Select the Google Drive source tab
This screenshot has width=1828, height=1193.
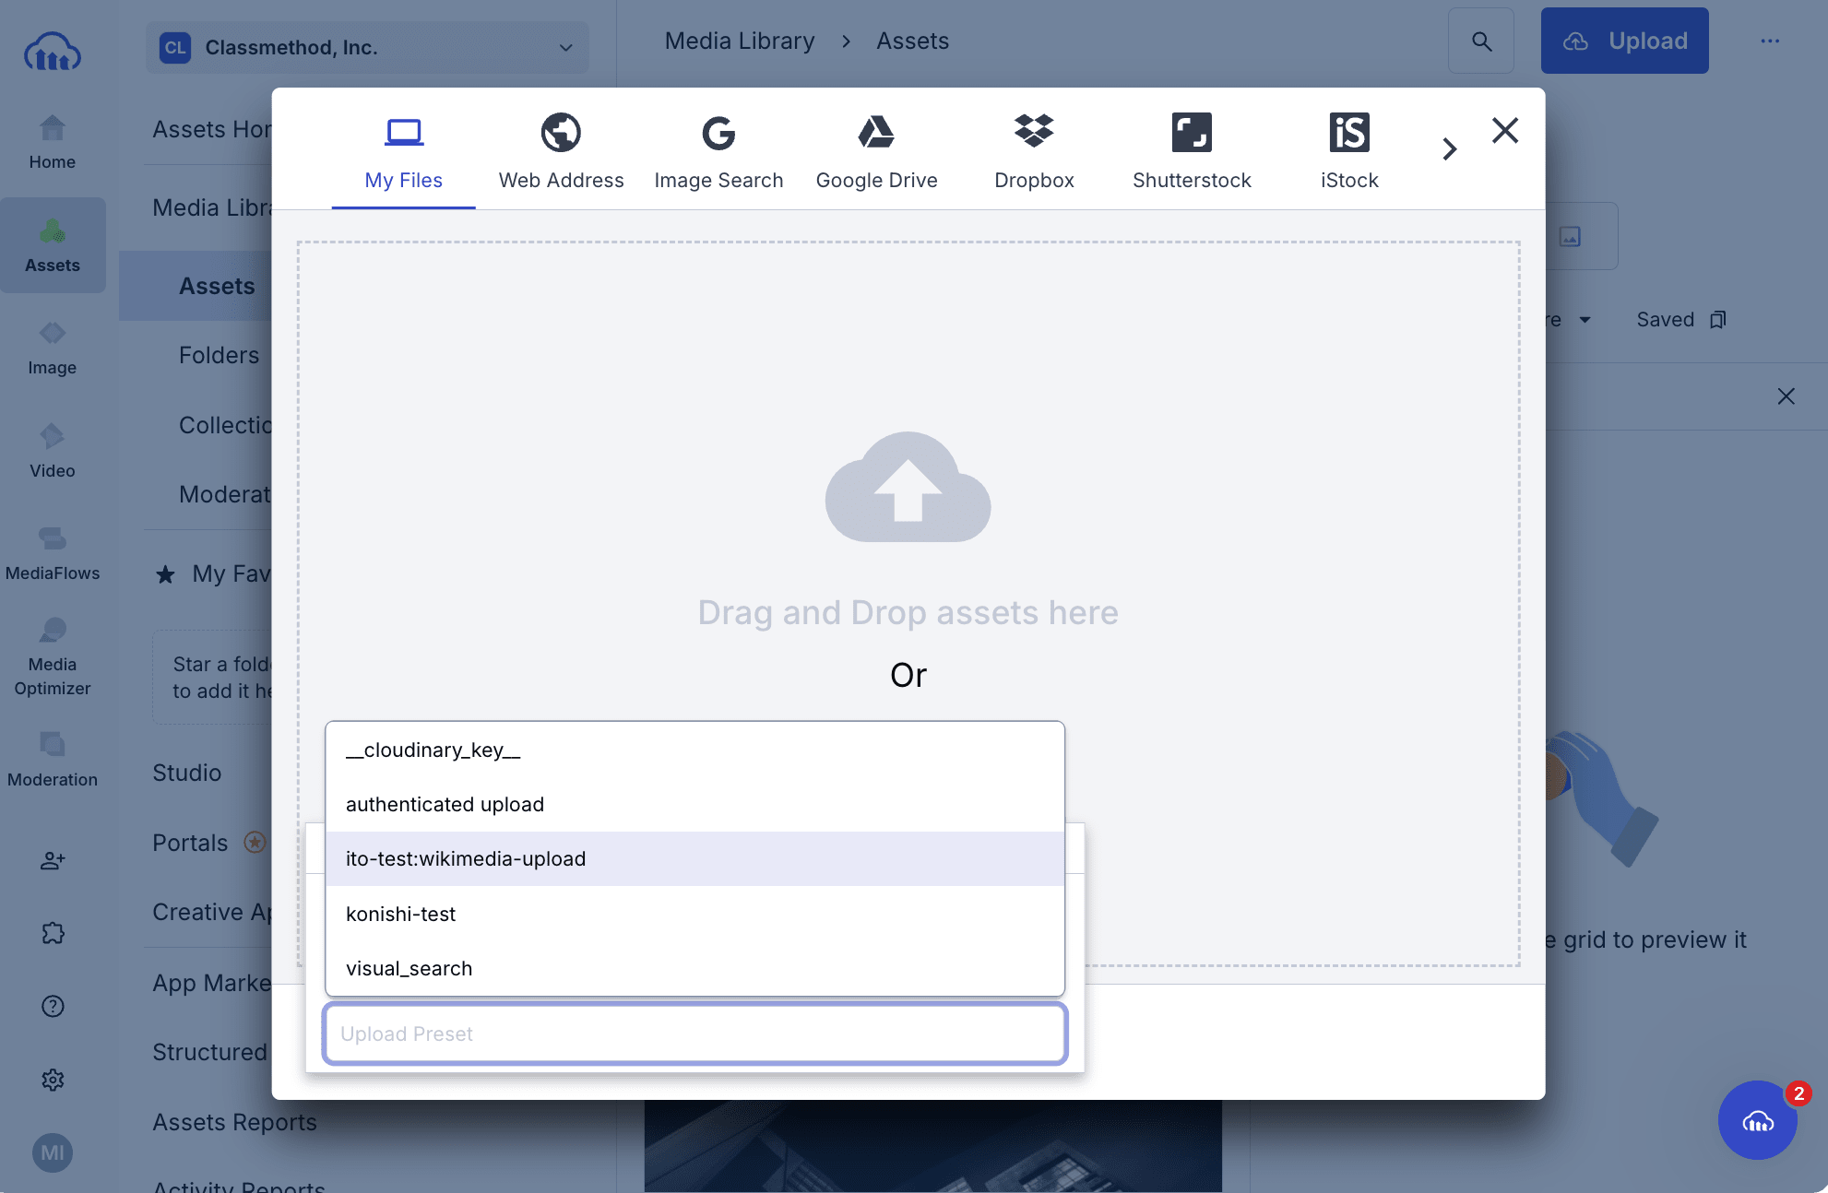point(877,153)
